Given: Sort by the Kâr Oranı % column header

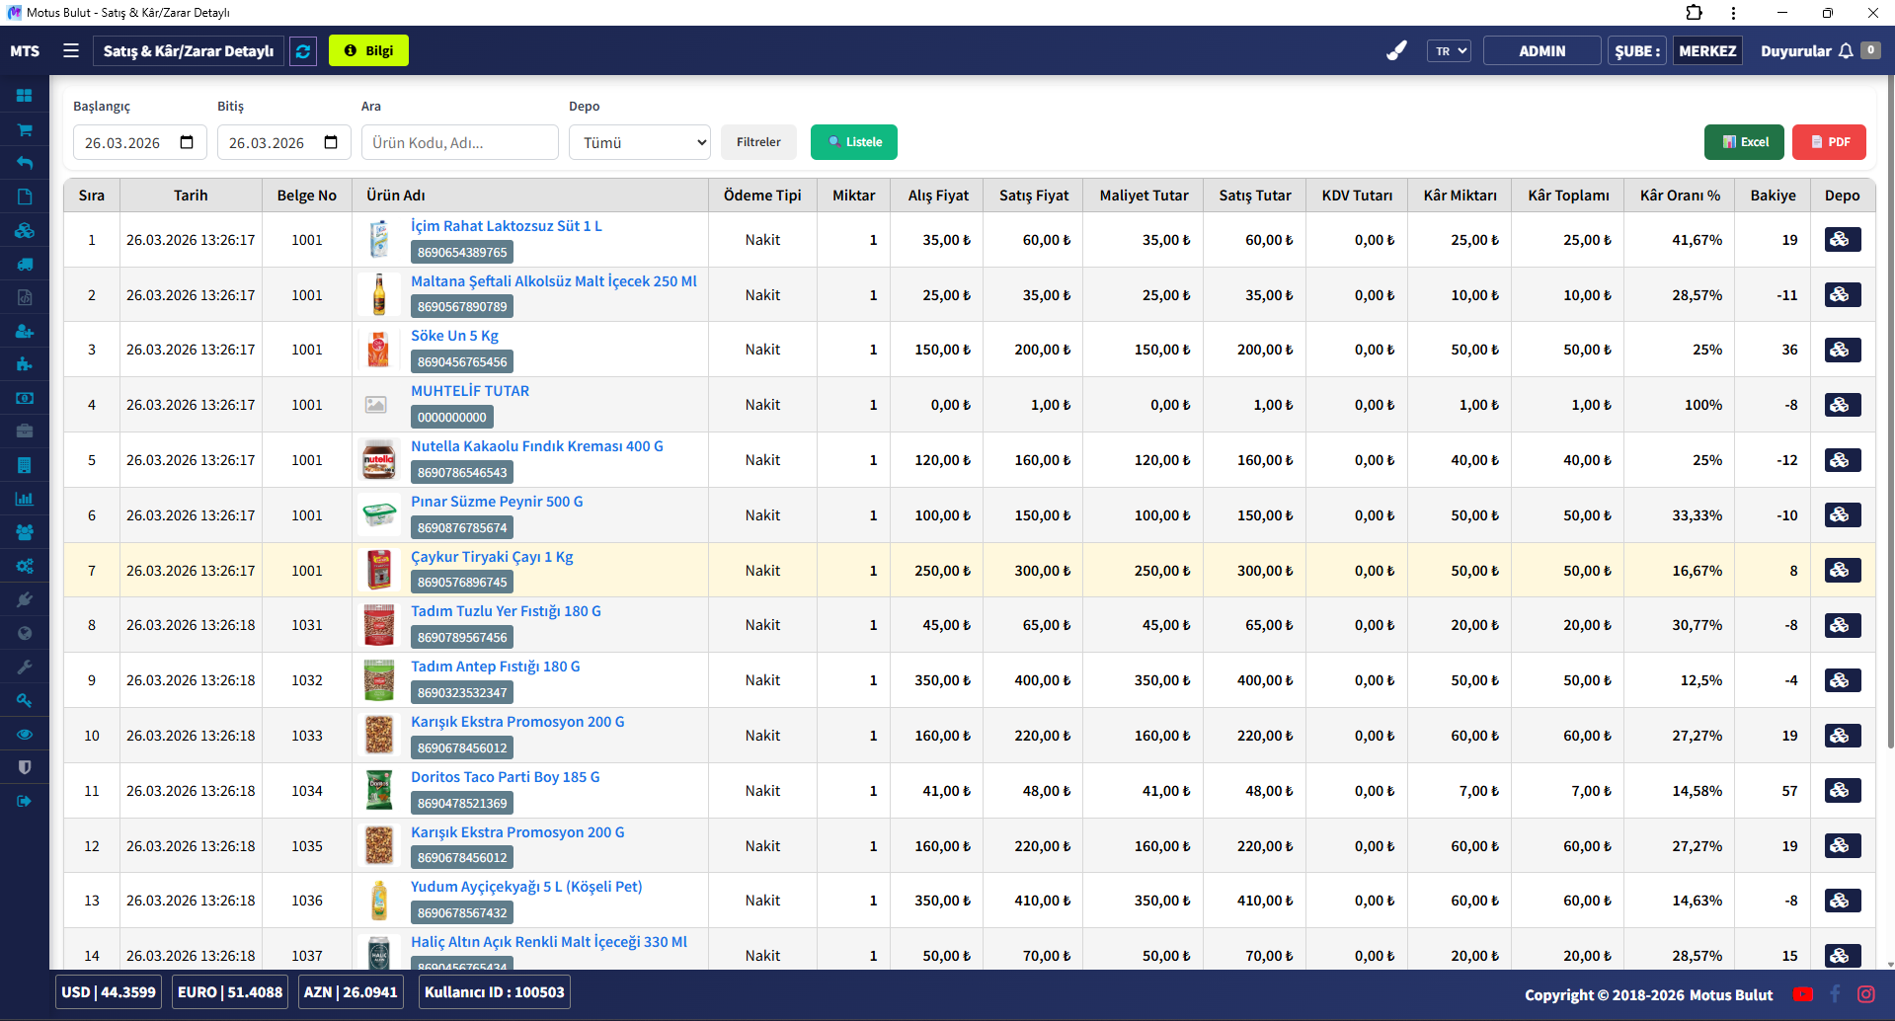Looking at the screenshot, I should [x=1679, y=196].
